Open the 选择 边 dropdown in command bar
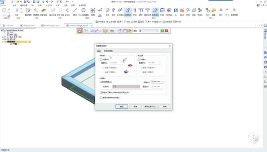The width and height of the screenshot is (267, 152). point(157,31)
